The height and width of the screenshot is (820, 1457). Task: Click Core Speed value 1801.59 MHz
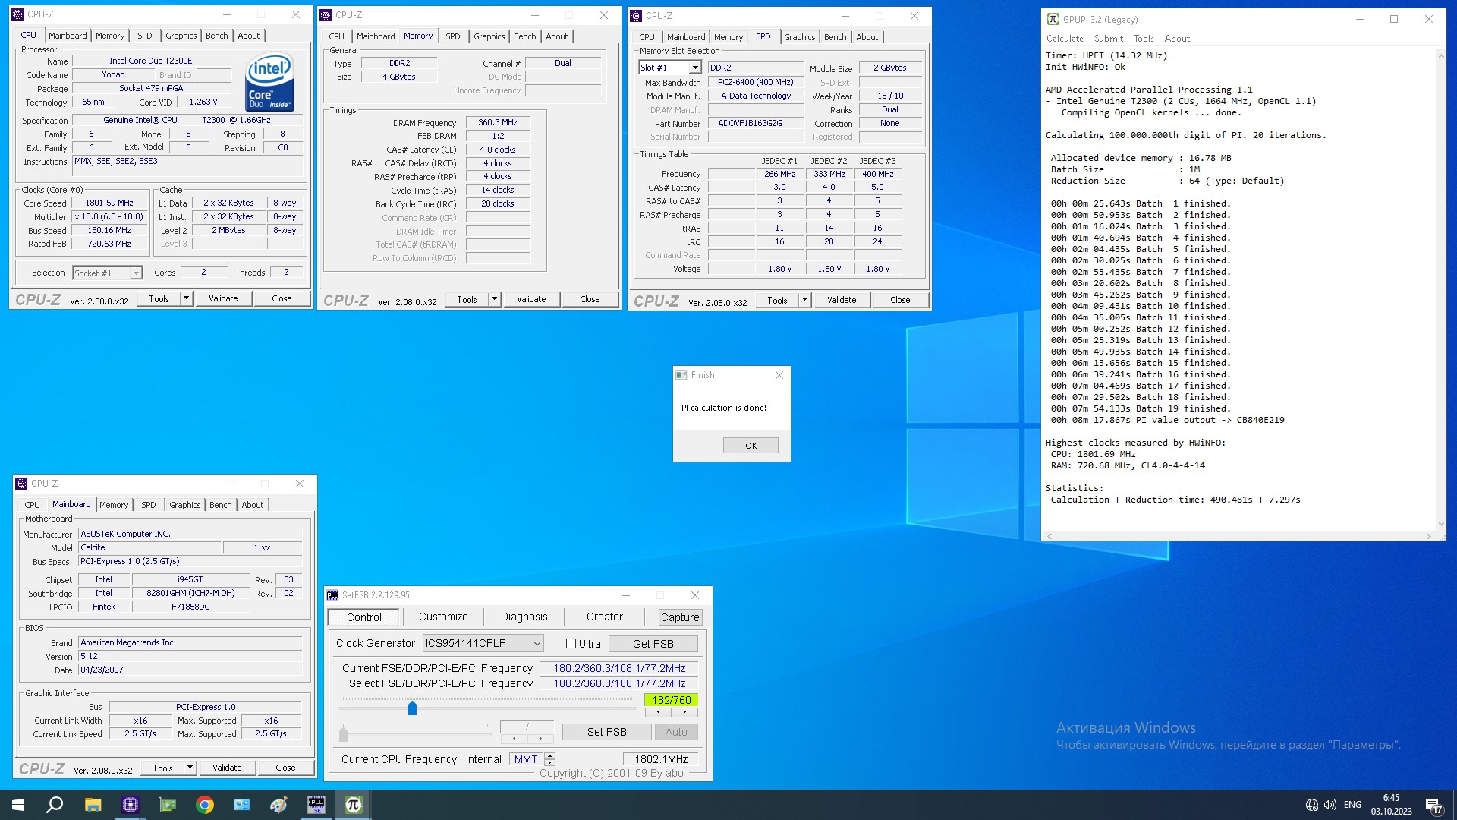click(109, 203)
